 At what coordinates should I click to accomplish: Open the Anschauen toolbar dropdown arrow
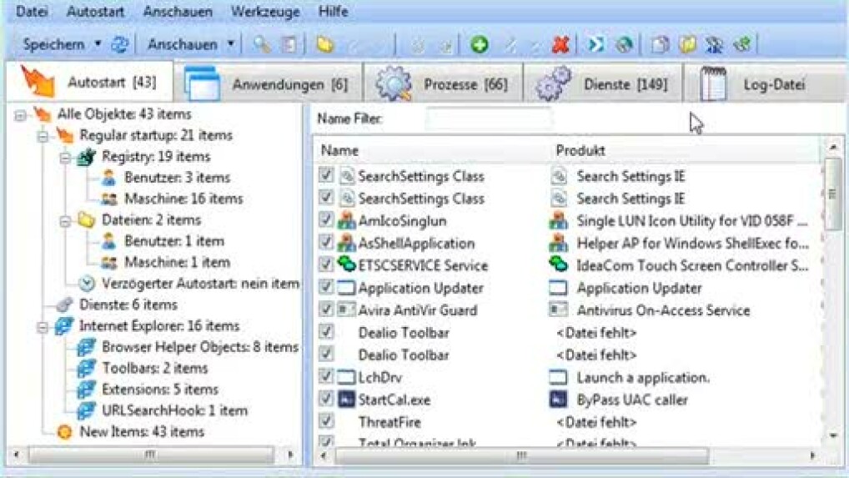pyautogui.click(x=231, y=45)
